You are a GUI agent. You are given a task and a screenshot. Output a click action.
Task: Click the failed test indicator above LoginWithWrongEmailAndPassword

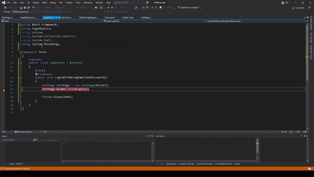(x=36, y=74)
